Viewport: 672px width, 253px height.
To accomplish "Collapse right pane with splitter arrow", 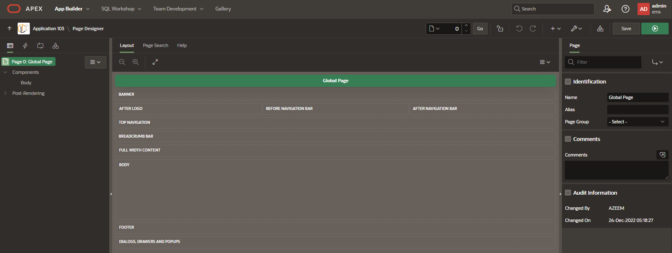I will (x=560, y=194).
